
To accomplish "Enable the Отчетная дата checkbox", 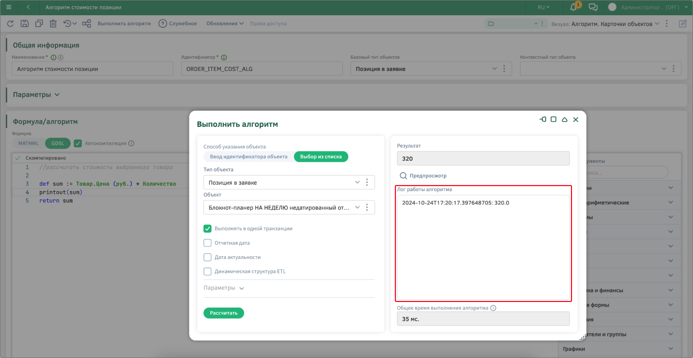I will pos(207,243).
